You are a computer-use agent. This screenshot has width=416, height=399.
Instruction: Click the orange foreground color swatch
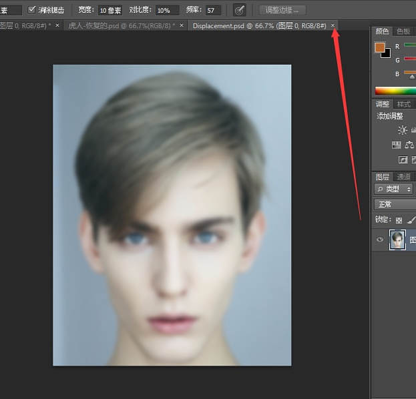coord(380,47)
